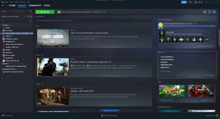
Task: Switch library to grid view icon
Action: (31, 11)
